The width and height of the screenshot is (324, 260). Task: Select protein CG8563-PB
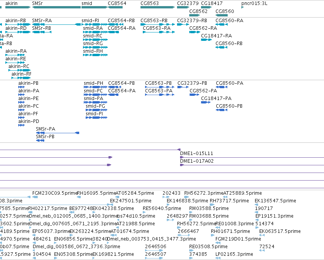click(158, 83)
